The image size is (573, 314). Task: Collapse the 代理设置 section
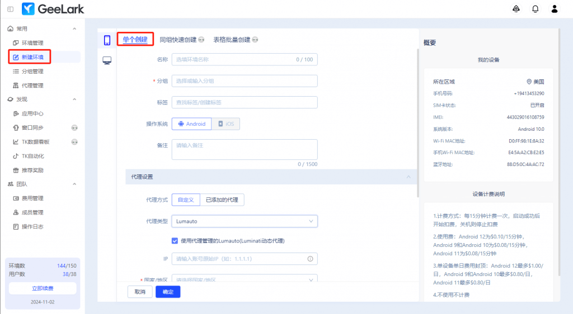tap(408, 177)
